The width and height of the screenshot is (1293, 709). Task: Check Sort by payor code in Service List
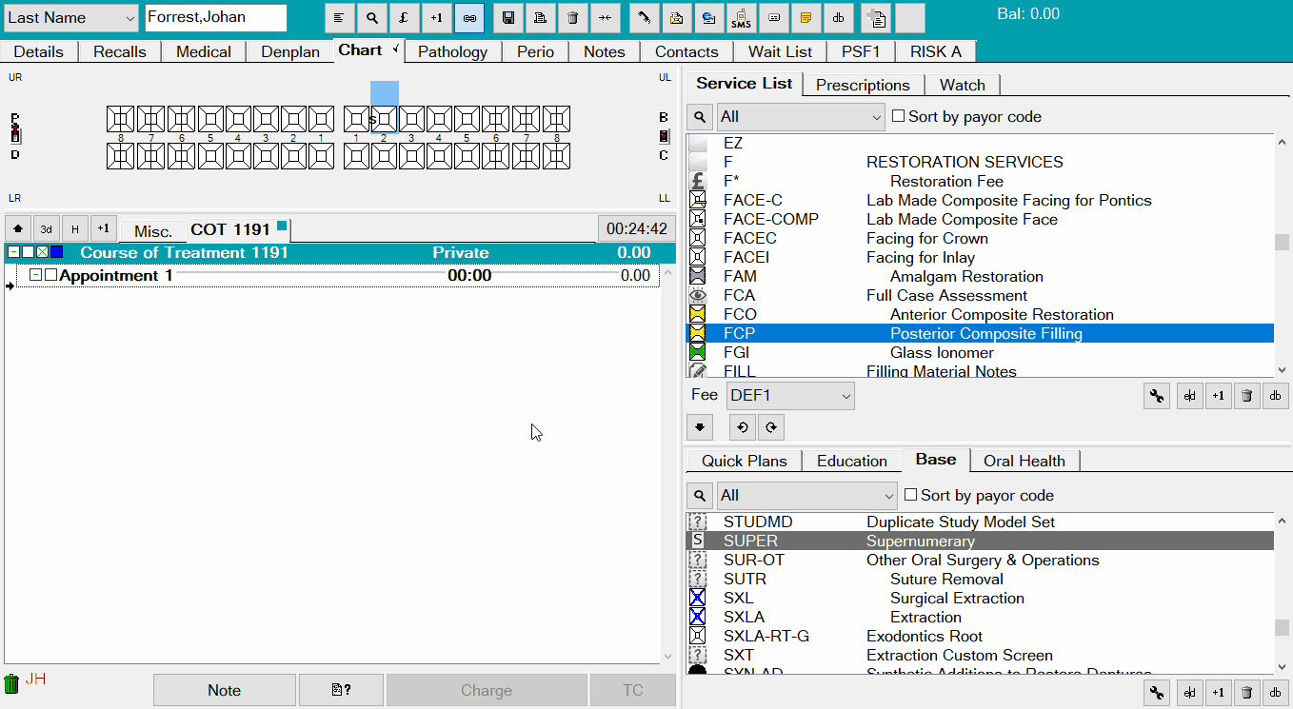898,116
